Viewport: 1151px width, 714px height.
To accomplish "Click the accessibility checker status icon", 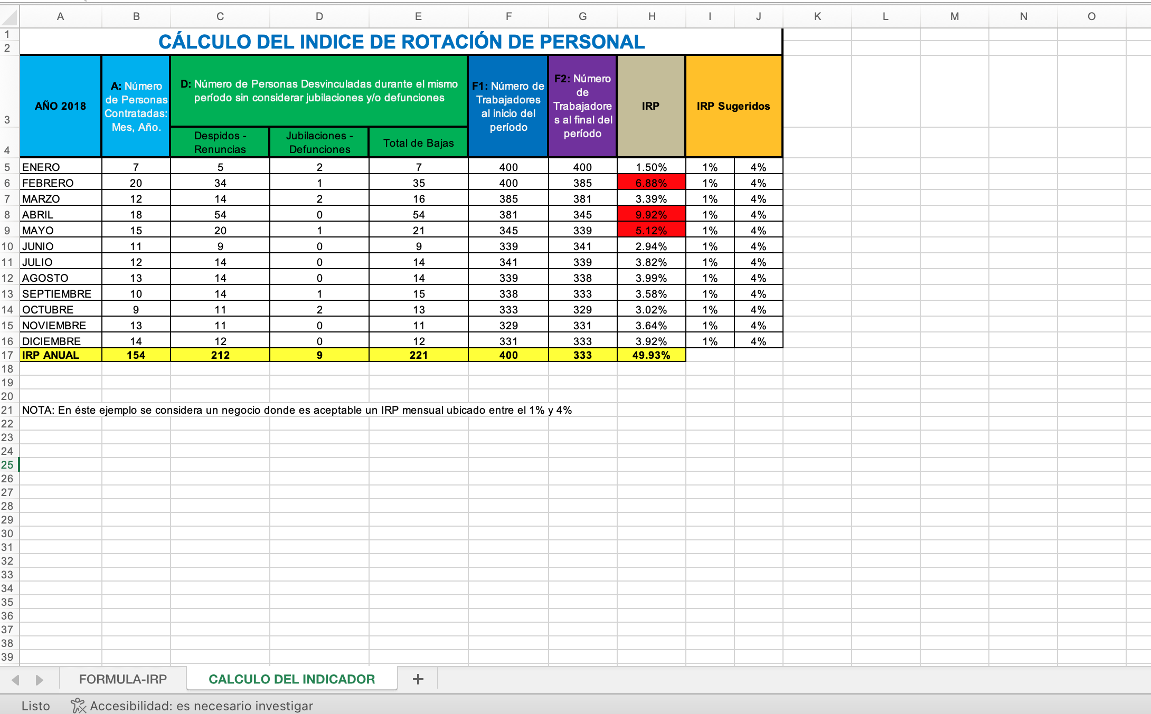I will click(78, 706).
